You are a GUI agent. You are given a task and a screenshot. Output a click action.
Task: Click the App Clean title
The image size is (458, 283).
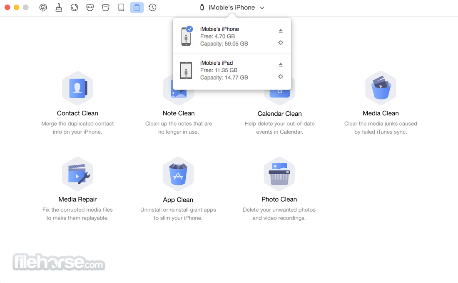pos(178,200)
